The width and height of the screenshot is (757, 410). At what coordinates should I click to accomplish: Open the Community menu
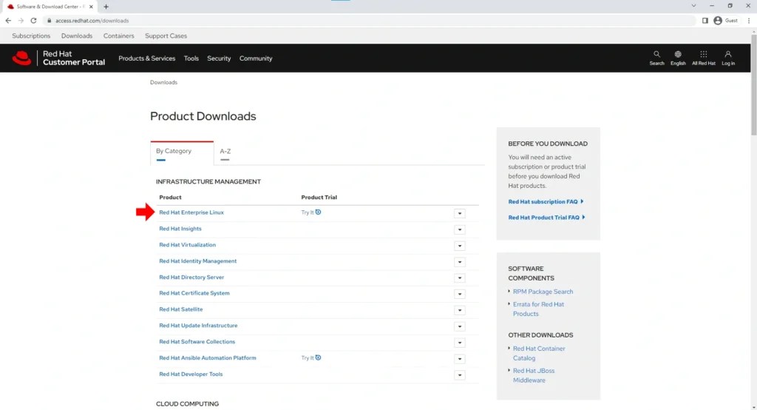click(x=256, y=58)
